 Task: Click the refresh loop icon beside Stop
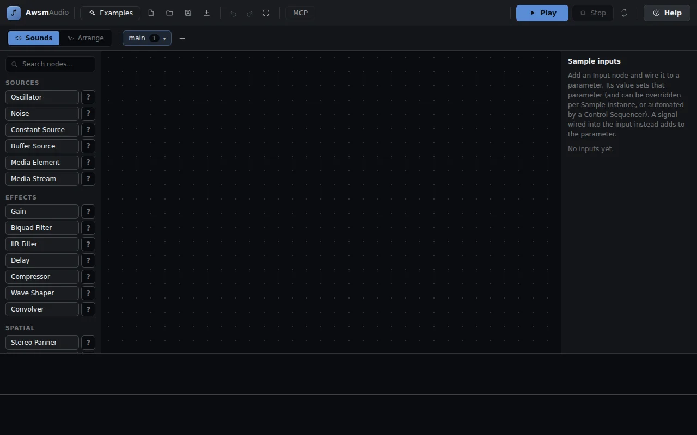pyautogui.click(x=624, y=13)
